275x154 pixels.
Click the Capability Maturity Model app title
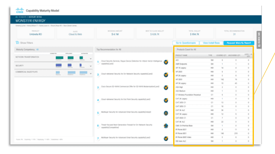click(x=42, y=11)
